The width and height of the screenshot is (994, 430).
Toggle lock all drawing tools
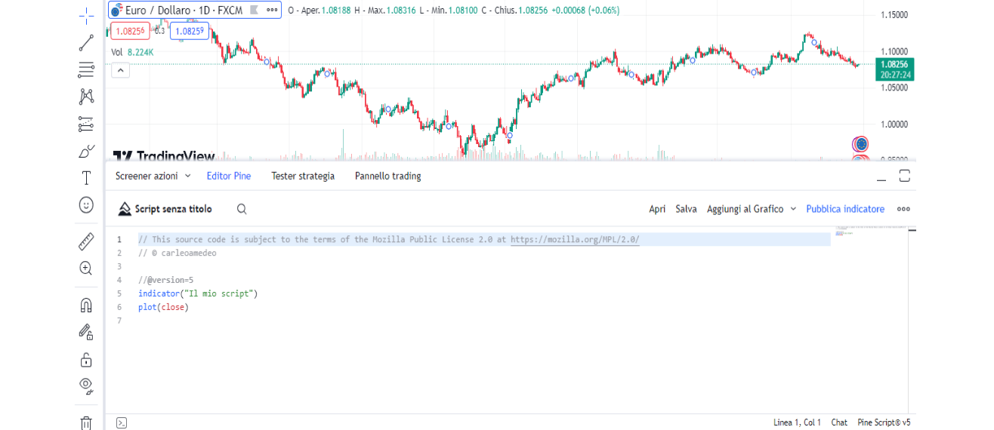[x=86, y=359]
